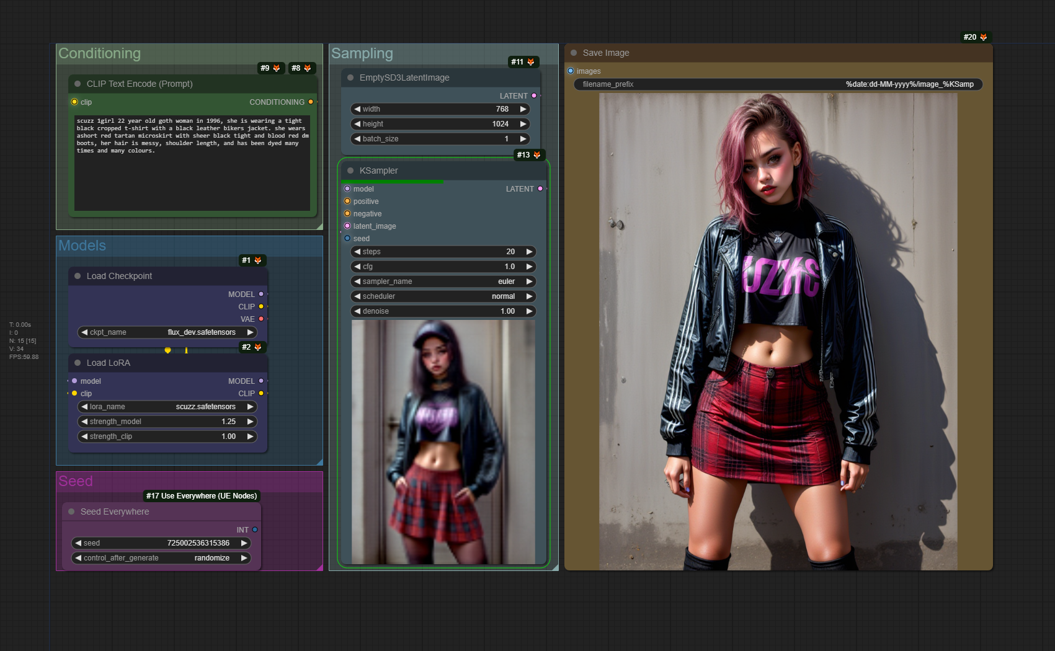
Task: Click the Conditioning group title
Action: [99, 53]
